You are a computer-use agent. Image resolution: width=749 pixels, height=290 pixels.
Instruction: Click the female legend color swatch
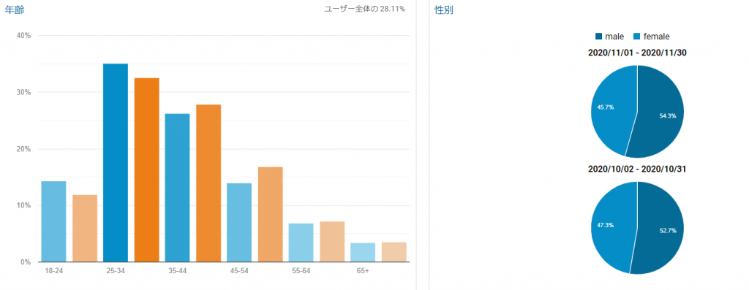point(636,37)
